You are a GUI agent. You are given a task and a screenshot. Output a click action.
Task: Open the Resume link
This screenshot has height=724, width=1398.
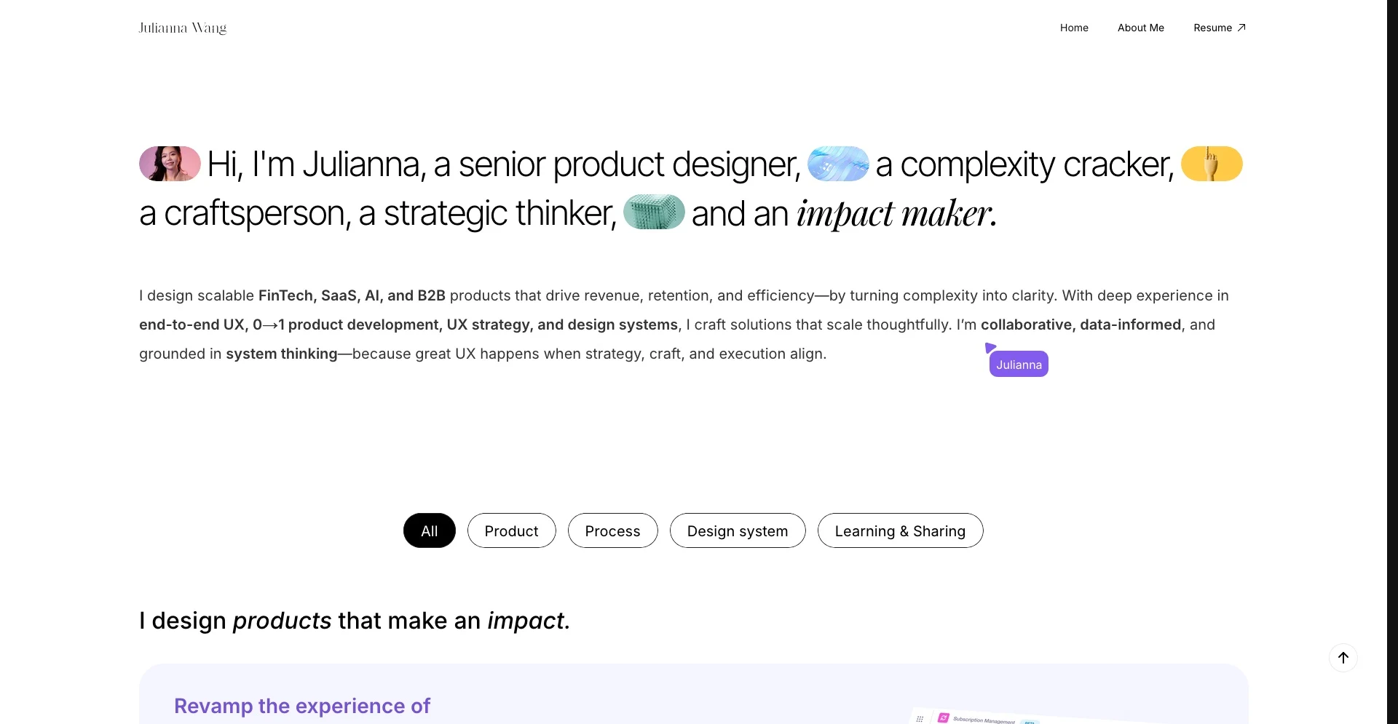(x=1212, y=28)
